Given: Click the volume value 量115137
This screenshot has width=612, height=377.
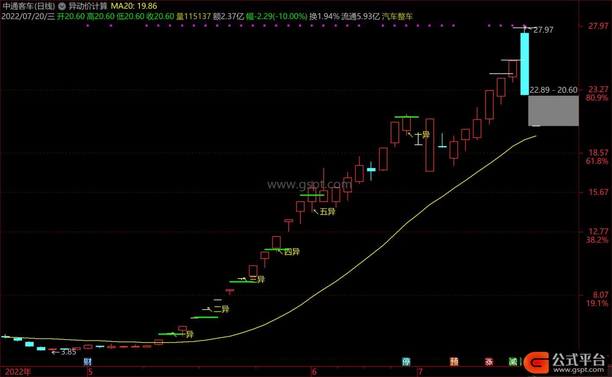Looking at the screenshot, I should [x=193, y=16].
